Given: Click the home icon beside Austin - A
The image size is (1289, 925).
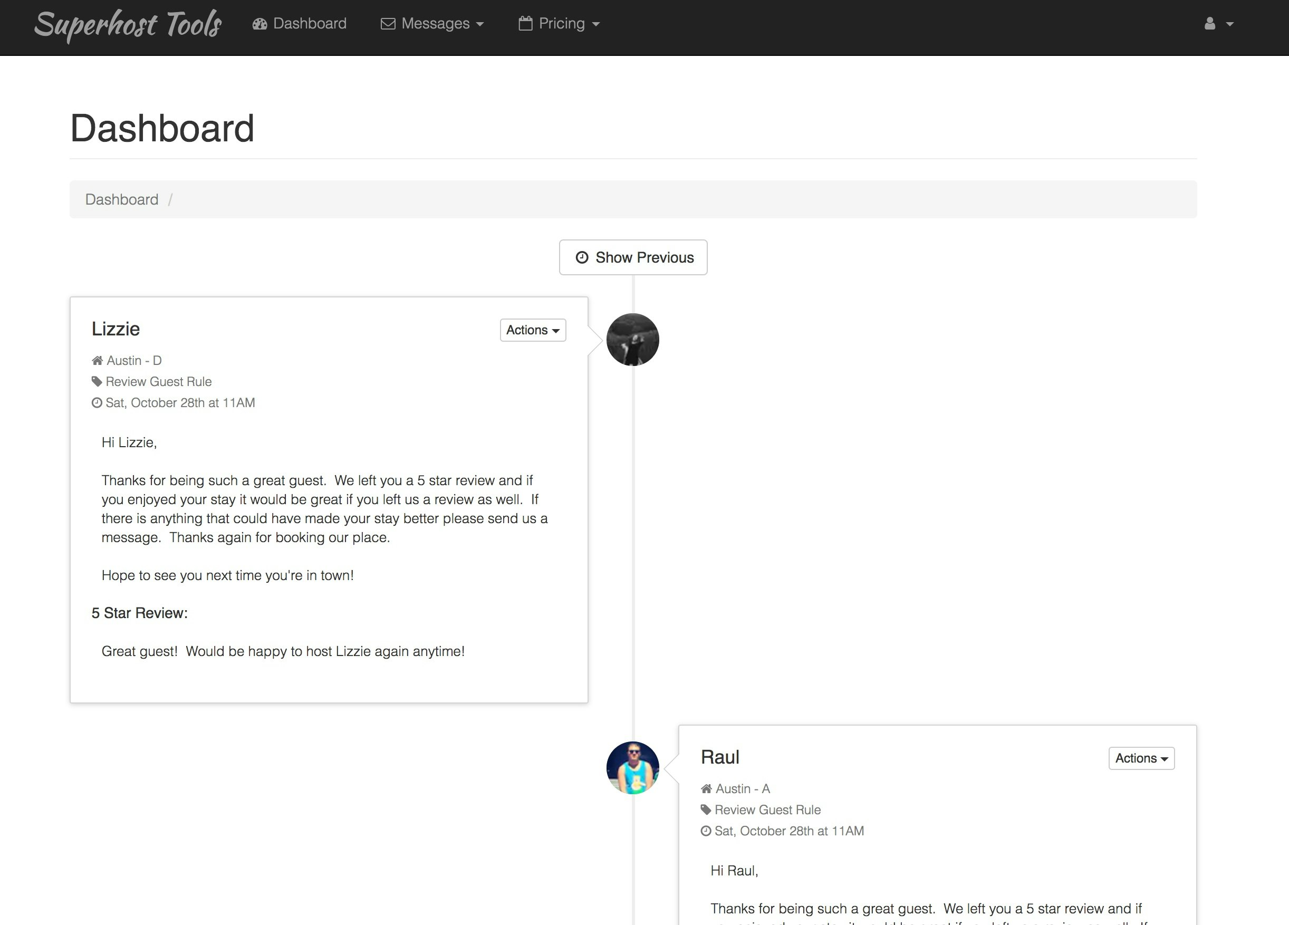Looking at the screenshot, I should tap(707, 788).
